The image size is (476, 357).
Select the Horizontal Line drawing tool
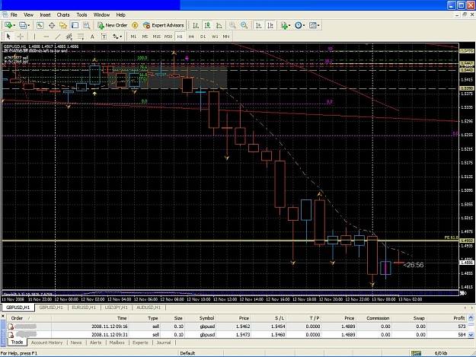(x=46, y=37)
